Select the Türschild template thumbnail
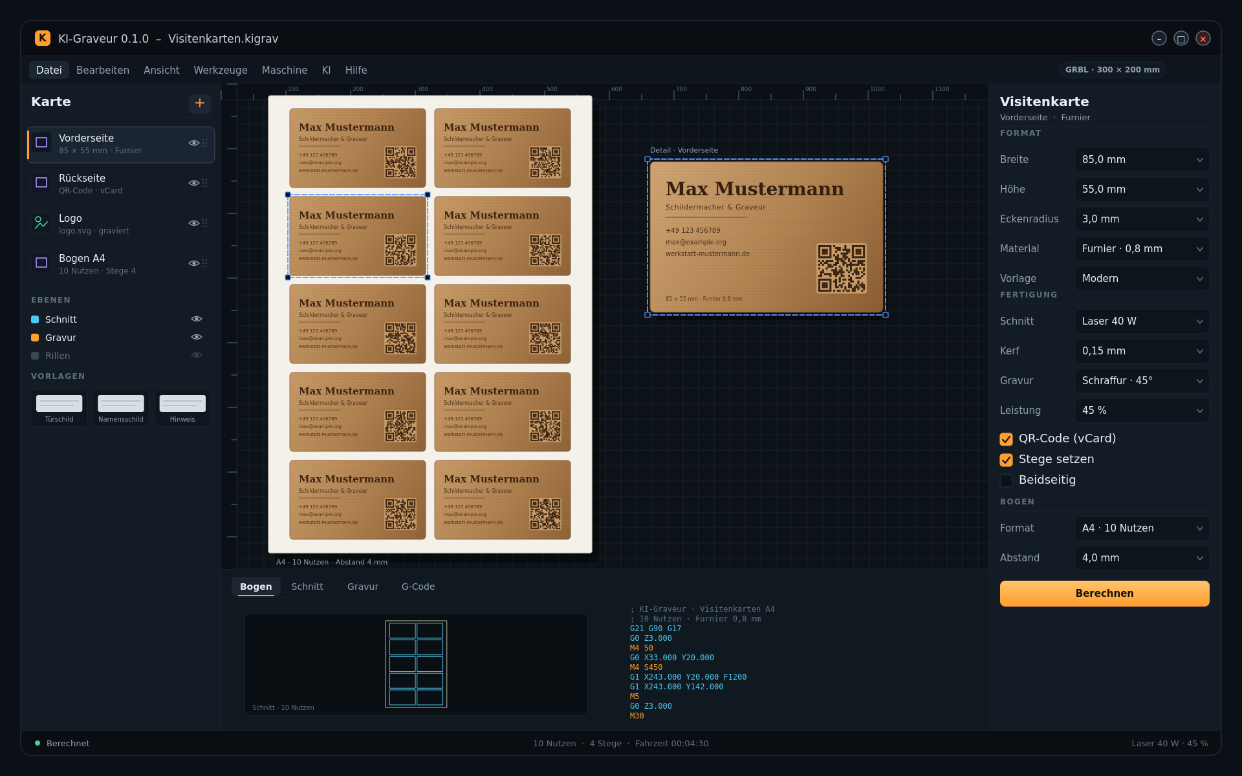The width and height of the screenshot is (1242, 776). [59, 408]
